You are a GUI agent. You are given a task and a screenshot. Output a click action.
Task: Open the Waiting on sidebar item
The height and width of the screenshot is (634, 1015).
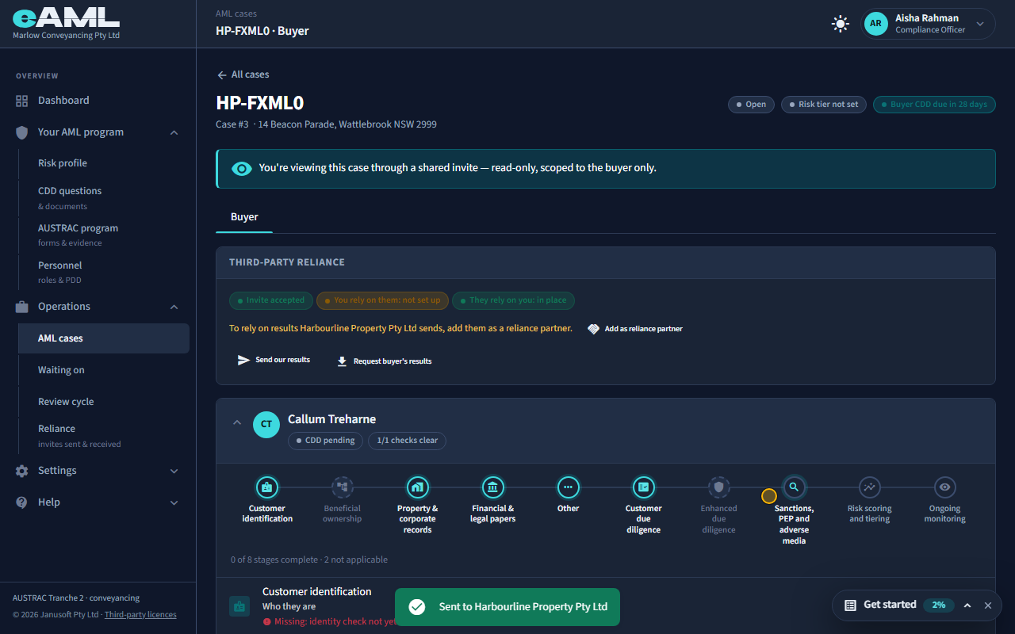104,370
